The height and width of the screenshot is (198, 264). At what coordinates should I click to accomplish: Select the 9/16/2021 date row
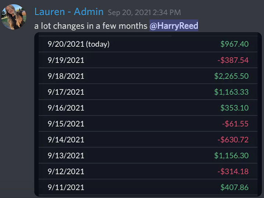click(66, 108)
